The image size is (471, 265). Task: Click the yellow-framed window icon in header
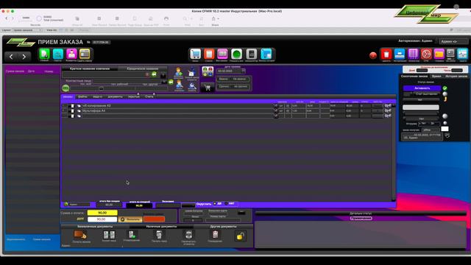point(85,54)
